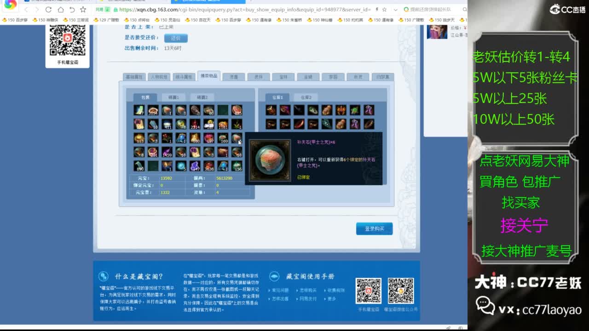The width and height of the screenshot is (589, 331).
Task: Pick the inventory item with count 2314
Action: tap(195, 124)
